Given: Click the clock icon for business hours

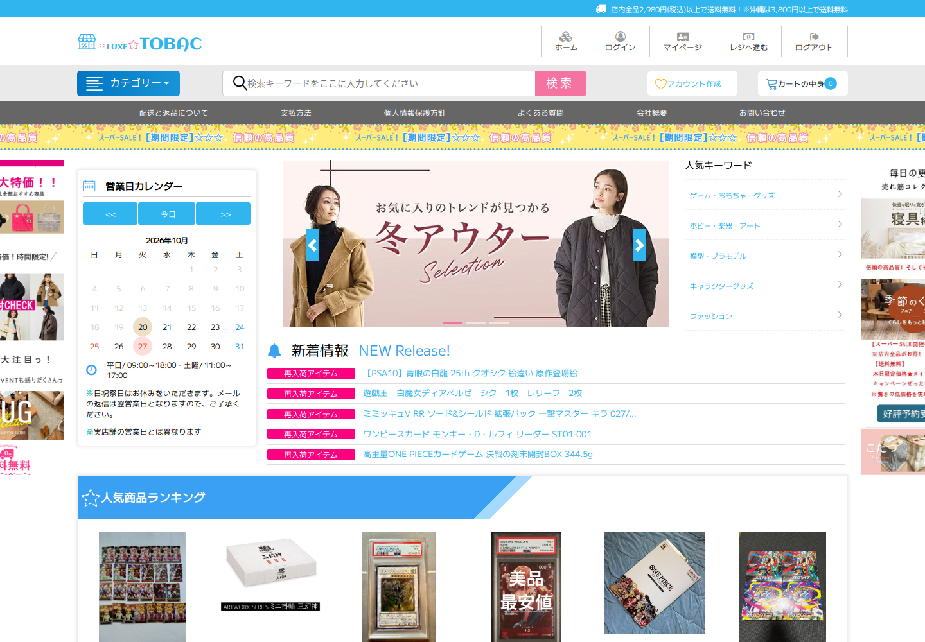Looking at the screenshot, I should pos(92,370).
